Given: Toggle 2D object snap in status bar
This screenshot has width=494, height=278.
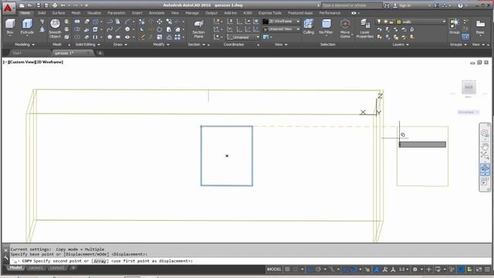Looking at the screenshot, I should click(x=354, y=270).
